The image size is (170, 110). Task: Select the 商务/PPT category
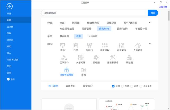(x=104, y=29)
